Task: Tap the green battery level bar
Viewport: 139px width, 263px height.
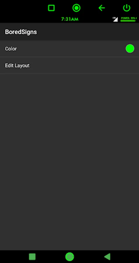Action: pos(128,21)
